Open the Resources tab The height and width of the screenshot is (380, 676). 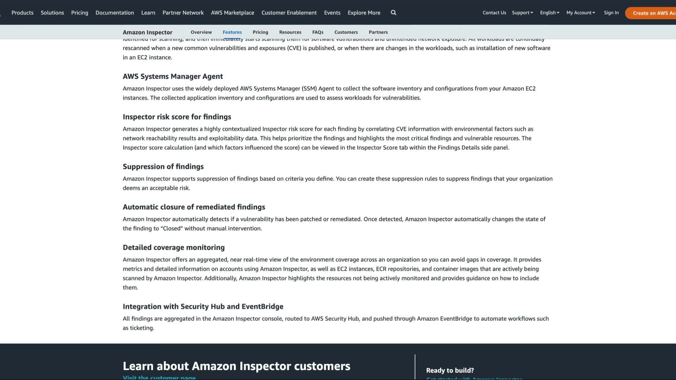[290, 32]
